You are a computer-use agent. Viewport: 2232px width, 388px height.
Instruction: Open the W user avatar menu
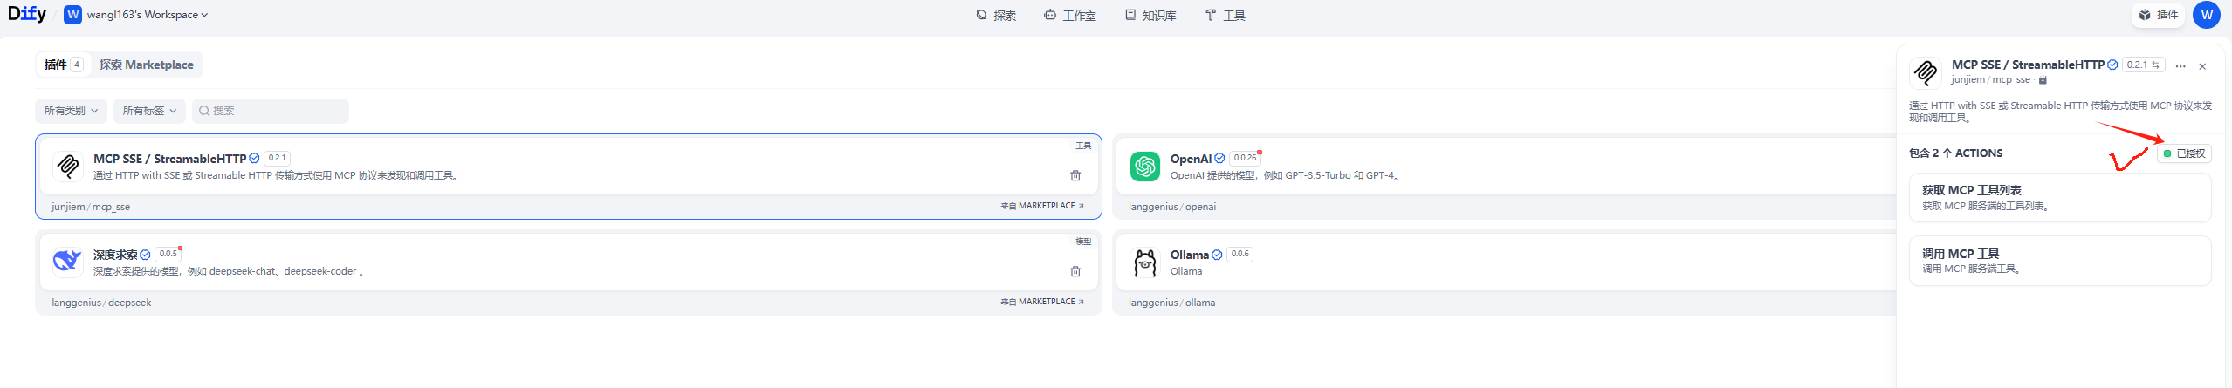pyautogui.click(x=2207, y=15)
